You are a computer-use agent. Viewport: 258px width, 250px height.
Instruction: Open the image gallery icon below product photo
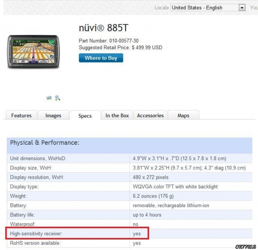(49, 98)
